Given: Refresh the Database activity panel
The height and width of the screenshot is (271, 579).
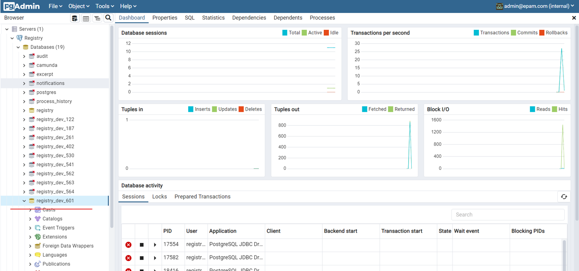Looking at the screenshot, I should 564,197.
